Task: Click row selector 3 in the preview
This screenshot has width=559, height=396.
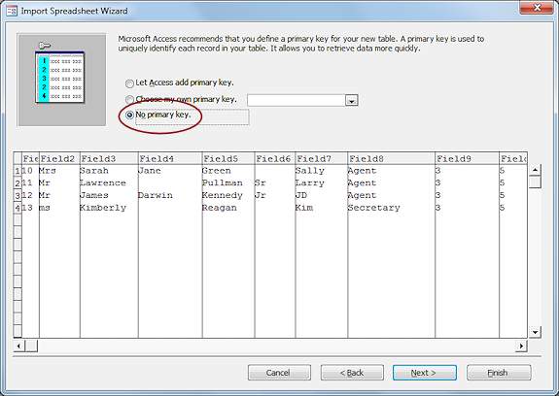Action: pyautogui.click(x=17, y=195)
